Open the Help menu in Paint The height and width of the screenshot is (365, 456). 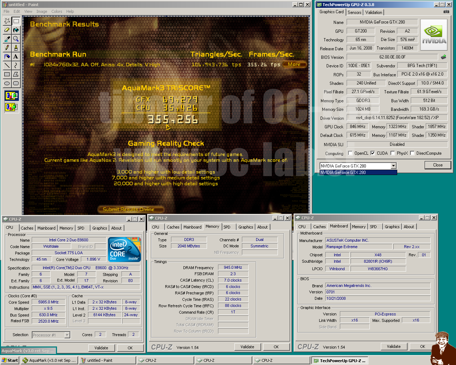pos(70,11)
